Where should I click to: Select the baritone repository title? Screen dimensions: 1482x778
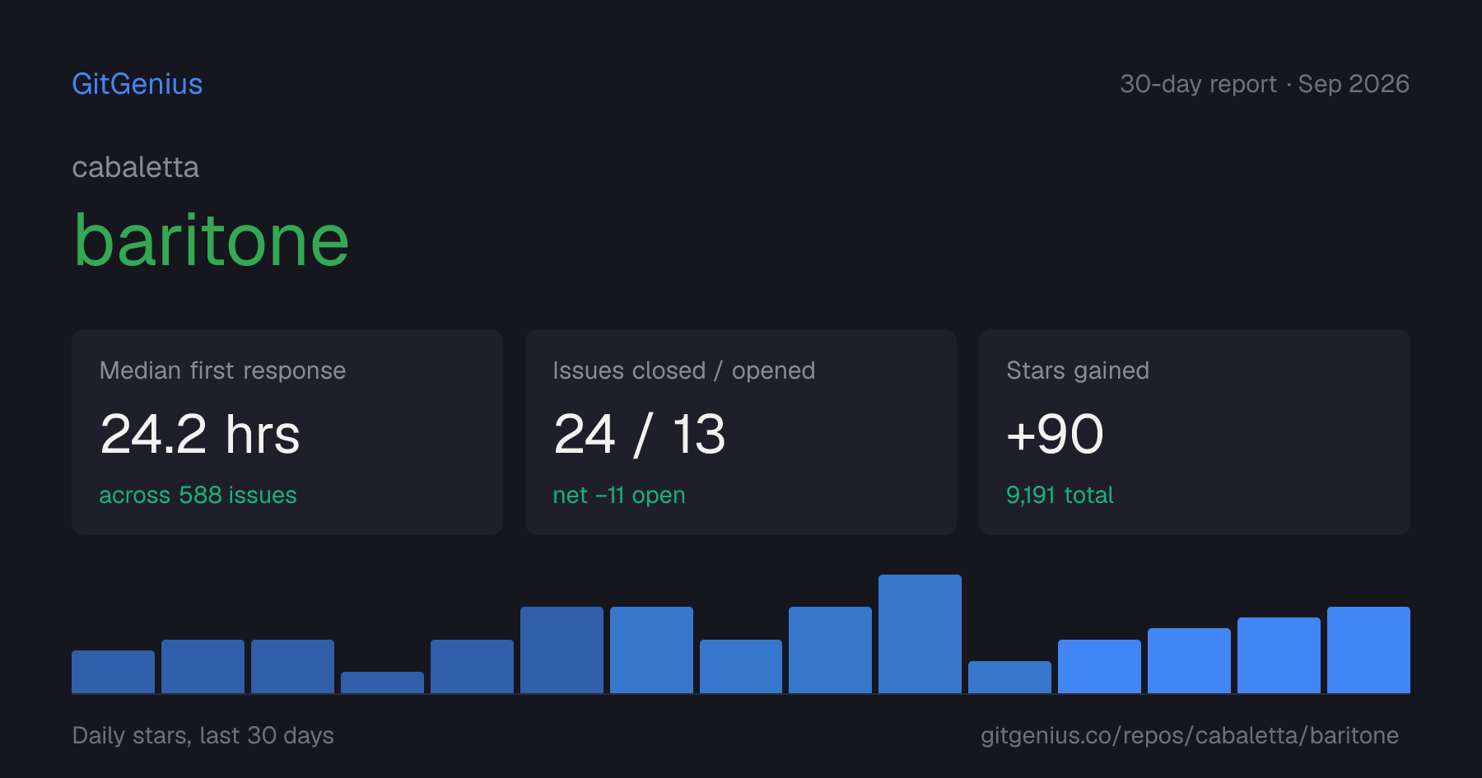[x=212, y=240]
